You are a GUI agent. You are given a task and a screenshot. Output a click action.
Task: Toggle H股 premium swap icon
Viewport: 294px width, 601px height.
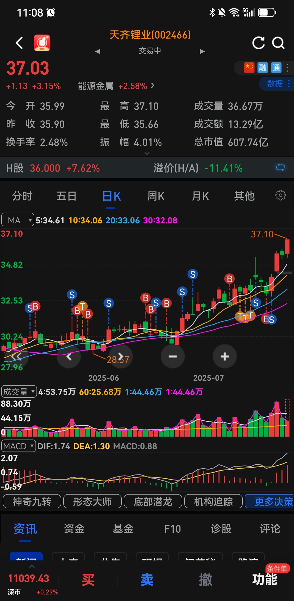280,168
